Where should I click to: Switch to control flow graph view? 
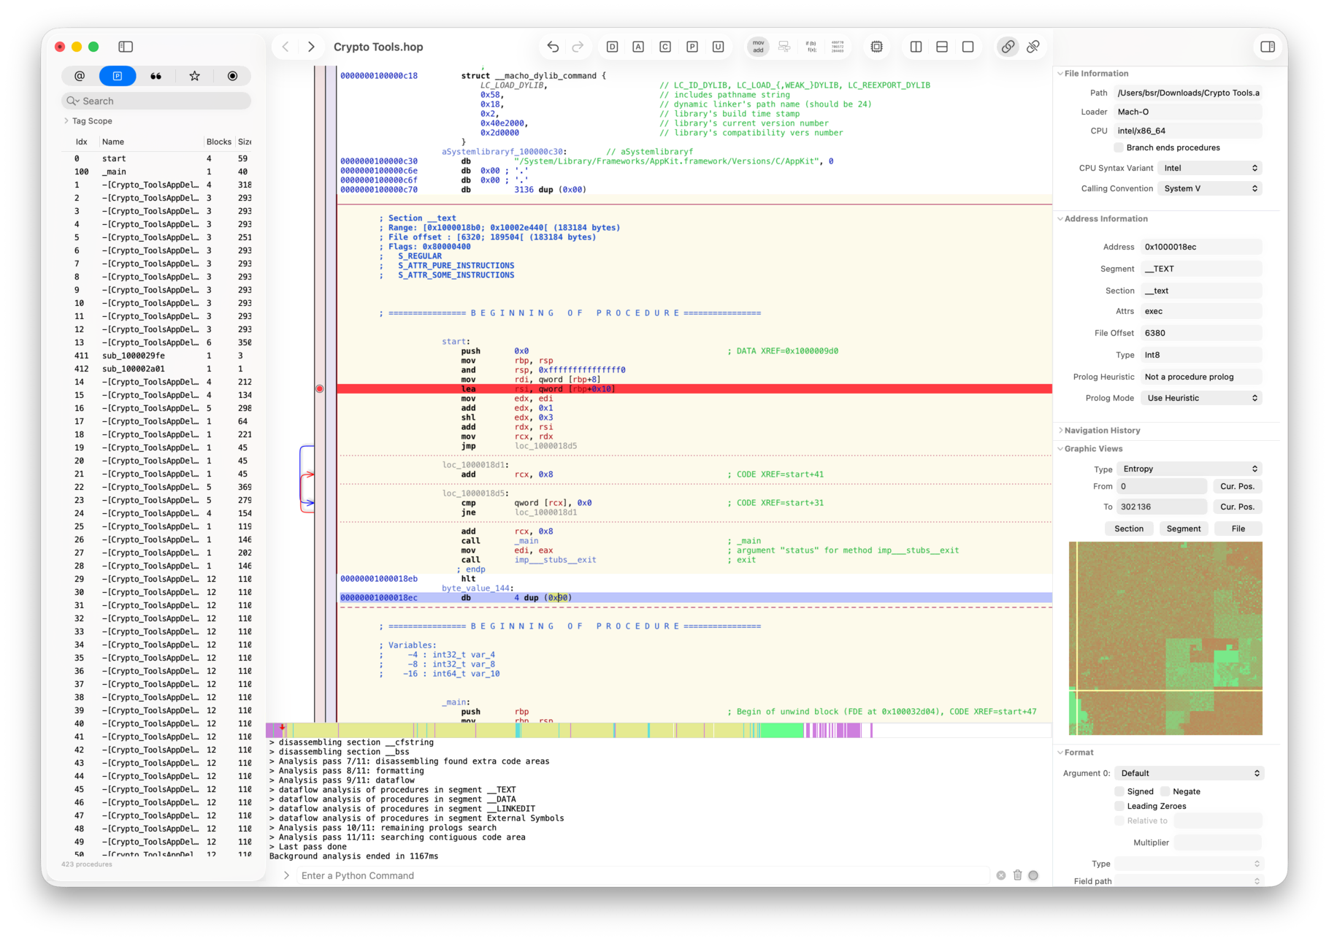click(784, 47)
